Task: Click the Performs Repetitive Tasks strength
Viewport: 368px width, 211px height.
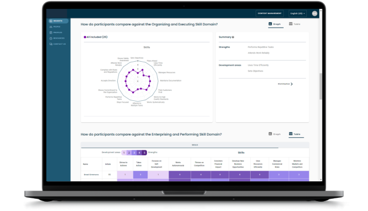Action: (261, 47)
